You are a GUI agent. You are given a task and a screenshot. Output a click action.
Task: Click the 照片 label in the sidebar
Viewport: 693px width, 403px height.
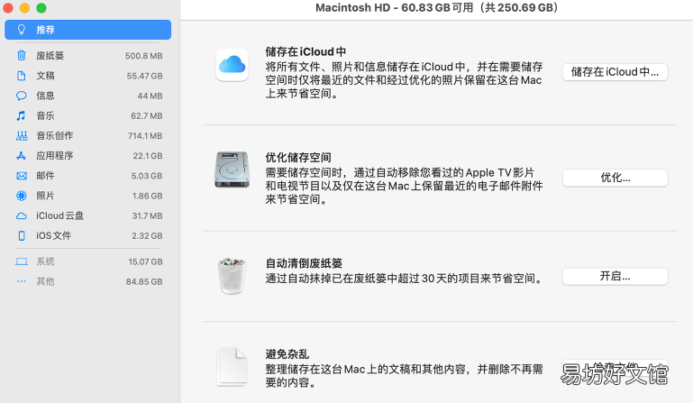pyautogui.click(x=45, y=196)
